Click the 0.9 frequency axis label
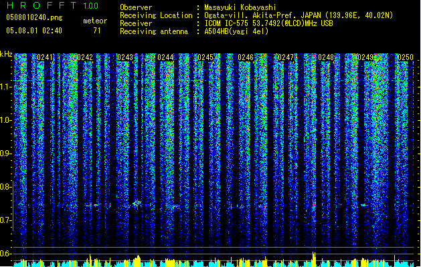 5,154
